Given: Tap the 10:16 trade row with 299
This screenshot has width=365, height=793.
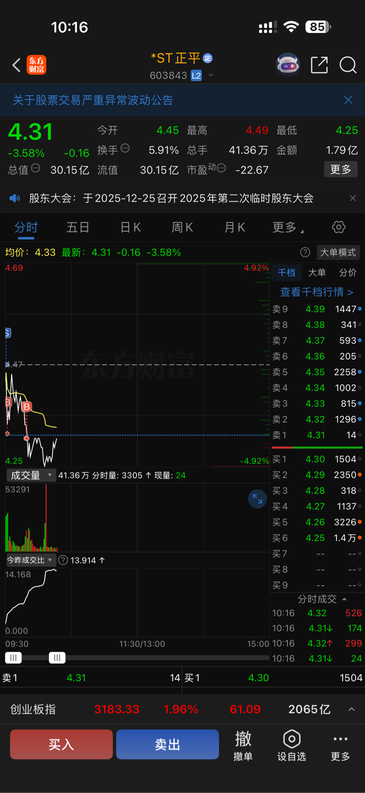Looking at the screenshot, I should click(317, 643).
